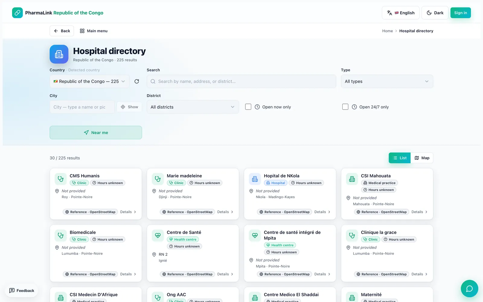
Task: Go to Home breadcrumb
Action: pyautogui.click(x=388, y=31)
